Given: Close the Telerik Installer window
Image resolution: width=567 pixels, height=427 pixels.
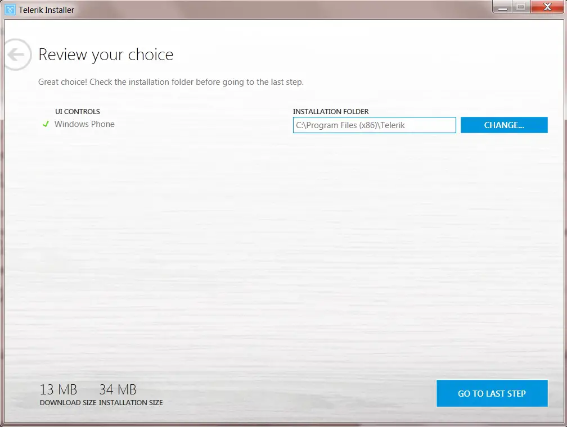Looking at the screenshot, I should [547, 7].
